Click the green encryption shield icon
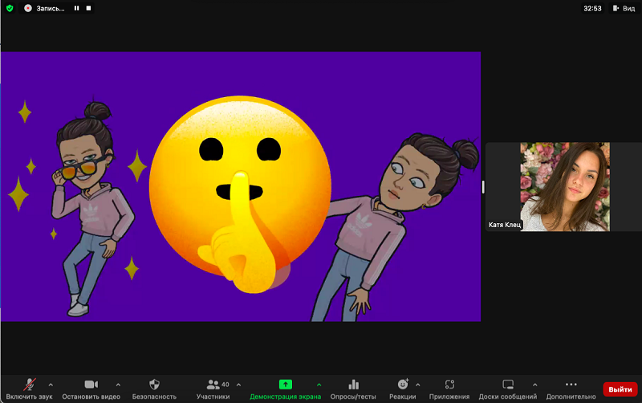Image resolution: width=642 pixels, height=403 pixels. (x=10, y=8)
